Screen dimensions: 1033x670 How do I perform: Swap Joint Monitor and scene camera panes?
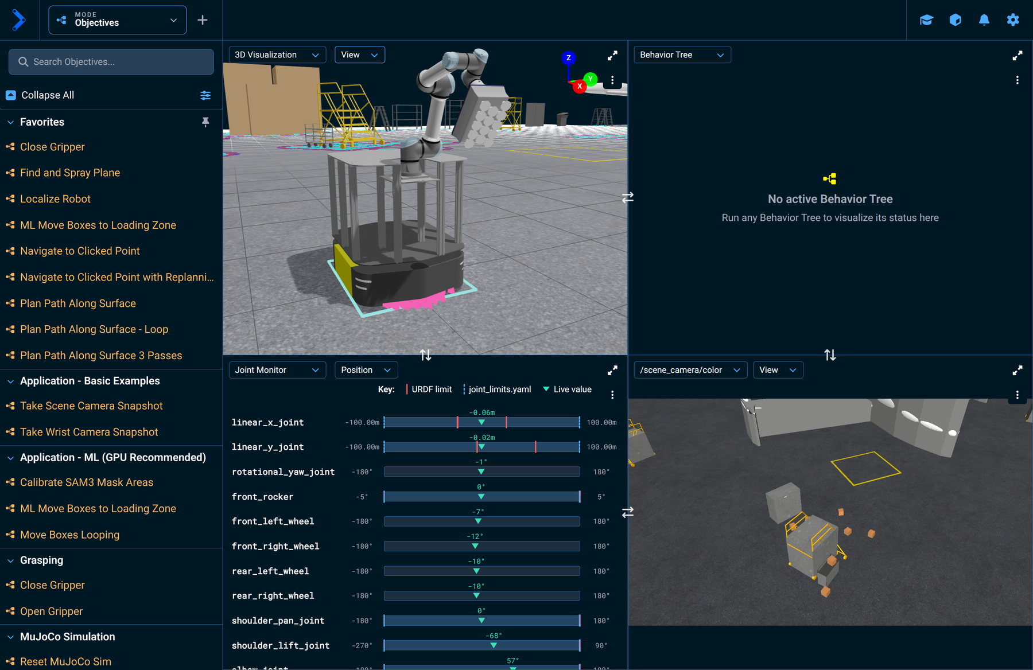(628, 512)
